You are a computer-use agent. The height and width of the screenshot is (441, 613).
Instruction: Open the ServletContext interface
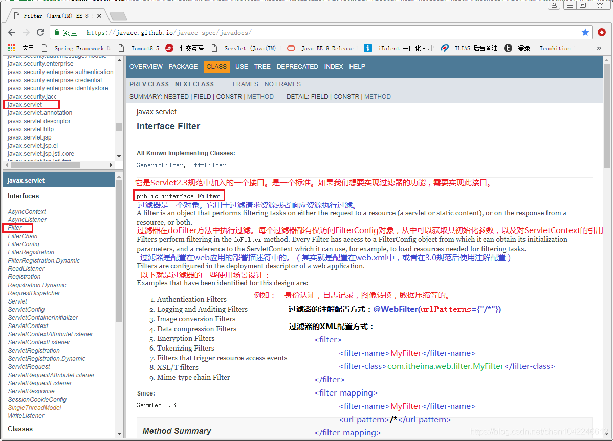pos(28,326)
